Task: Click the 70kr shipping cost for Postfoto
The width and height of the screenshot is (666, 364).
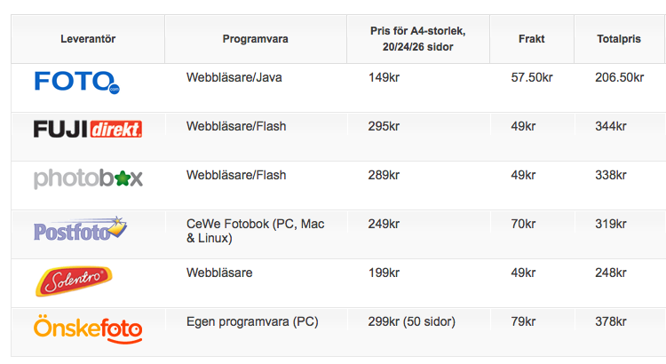Action: click(x=523, y=224)
